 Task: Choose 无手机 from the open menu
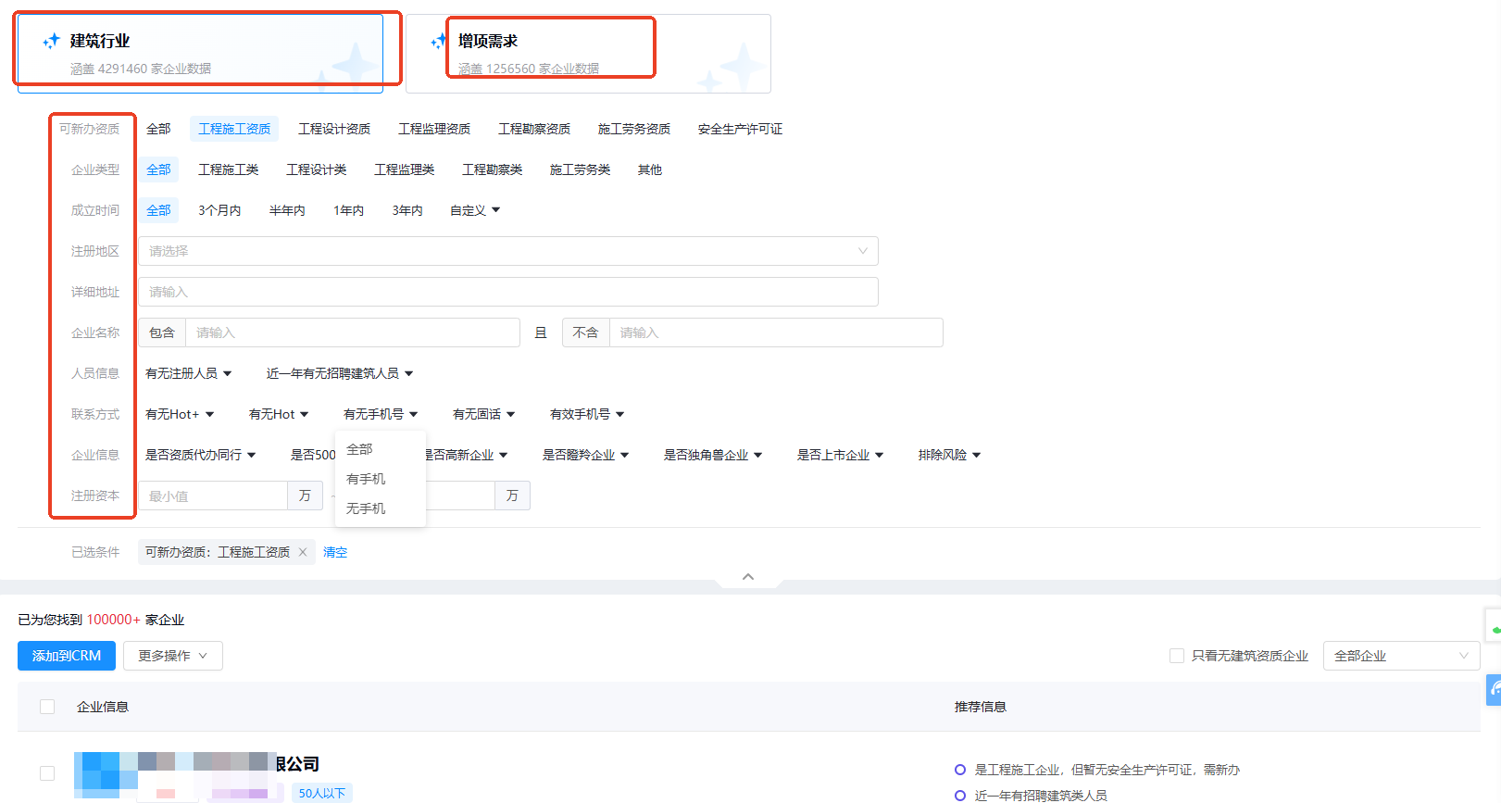(366, 508)
